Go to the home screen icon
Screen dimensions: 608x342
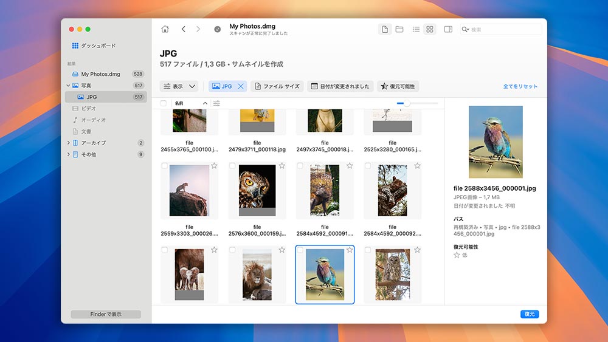point(165,29)
